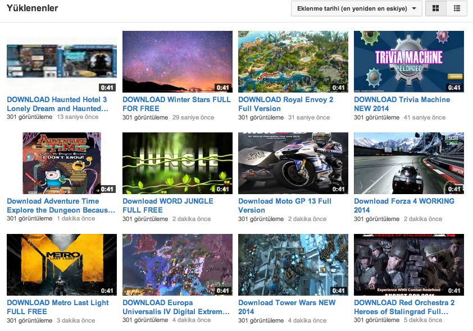Open Moto GP 13 video thumbnail

coord(293,163)
